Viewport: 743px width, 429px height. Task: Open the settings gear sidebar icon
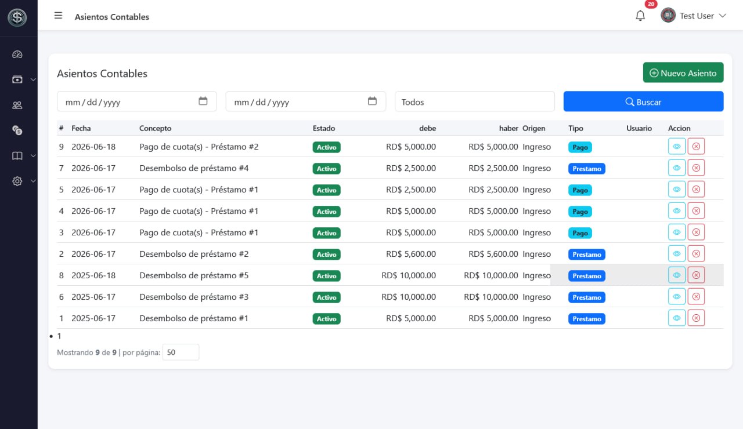pos(17,181)
